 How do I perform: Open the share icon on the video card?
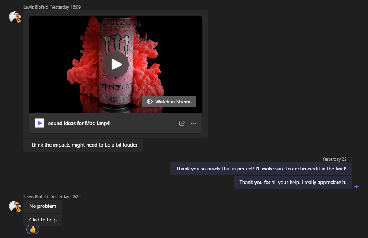pos(182,123)
